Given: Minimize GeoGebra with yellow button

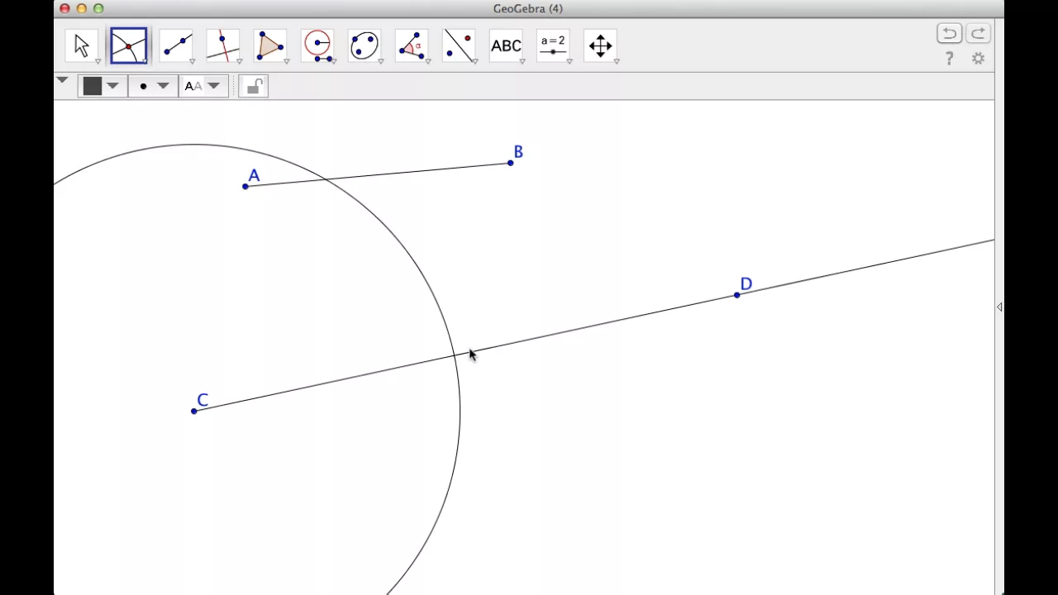Looking at the screenshot, I should [x=82, y=8].
